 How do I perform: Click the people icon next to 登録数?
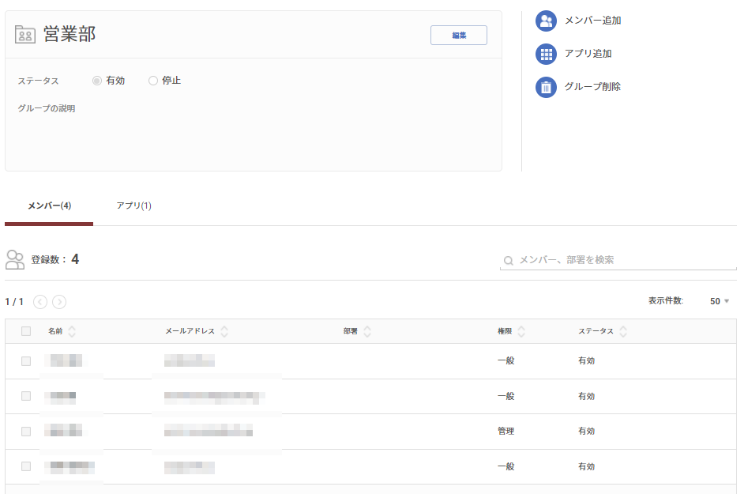pyautogui.click(x=14, y=258)
